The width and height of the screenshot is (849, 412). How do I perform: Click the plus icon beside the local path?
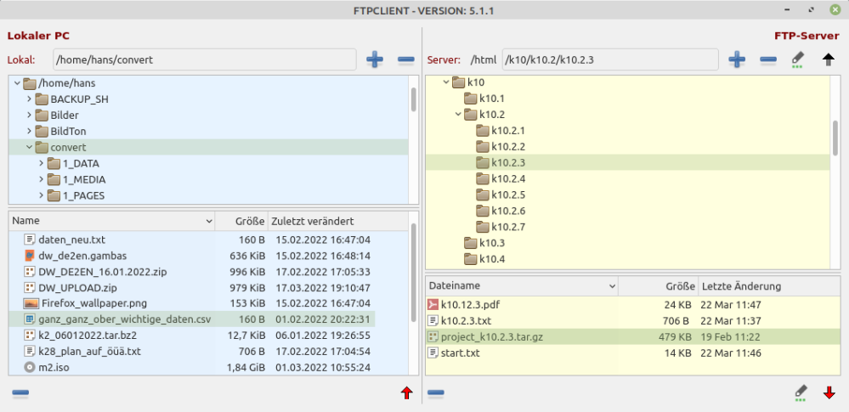pos(375,59)
